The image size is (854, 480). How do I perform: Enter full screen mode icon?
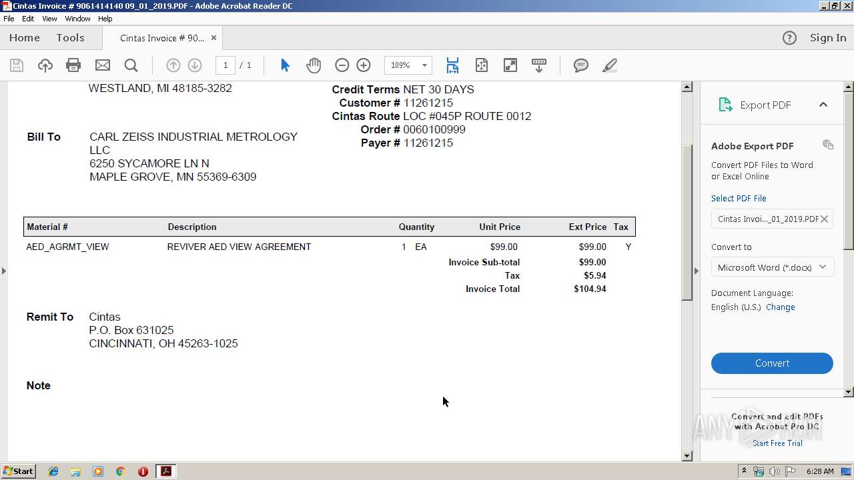[x=510, y=65]
